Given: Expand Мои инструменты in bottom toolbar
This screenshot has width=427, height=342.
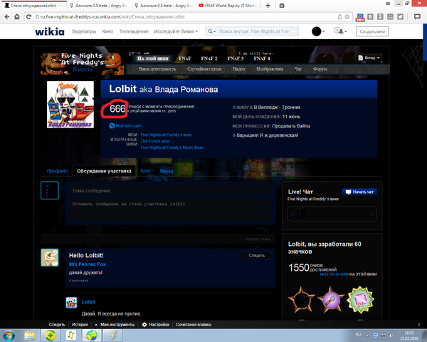Looking at the screenshot, I should 115,325.
